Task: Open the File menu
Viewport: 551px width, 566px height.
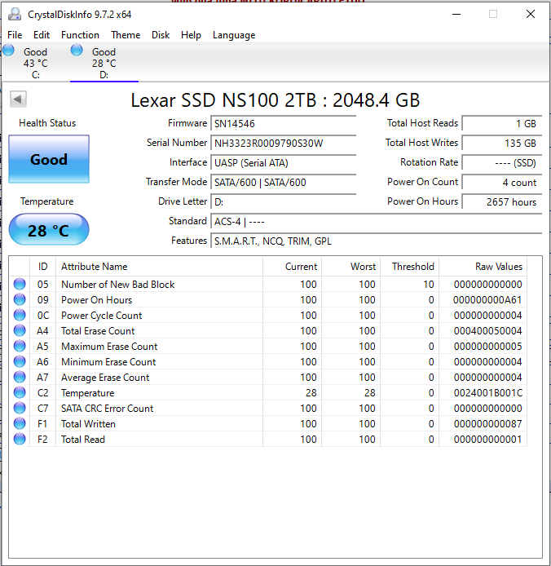Action: (x=15, y=35)
